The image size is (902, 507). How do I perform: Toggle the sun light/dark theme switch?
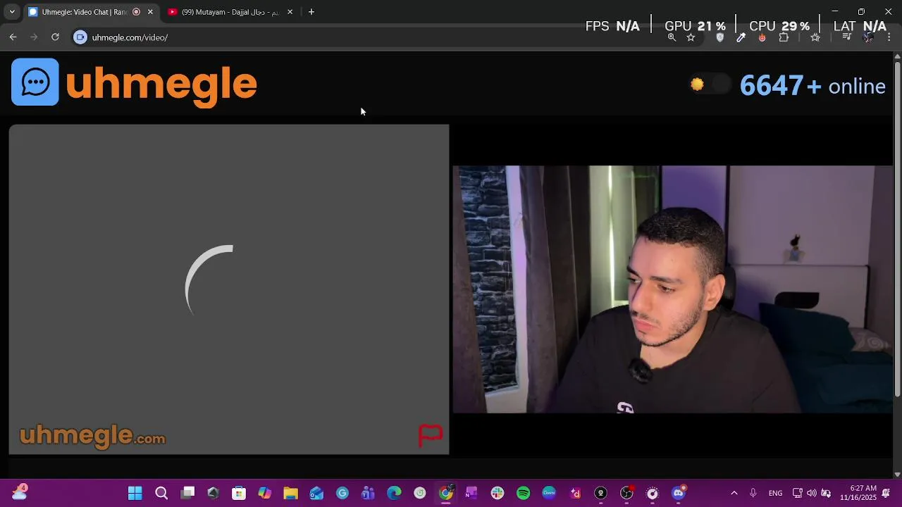tap(710, 84)
